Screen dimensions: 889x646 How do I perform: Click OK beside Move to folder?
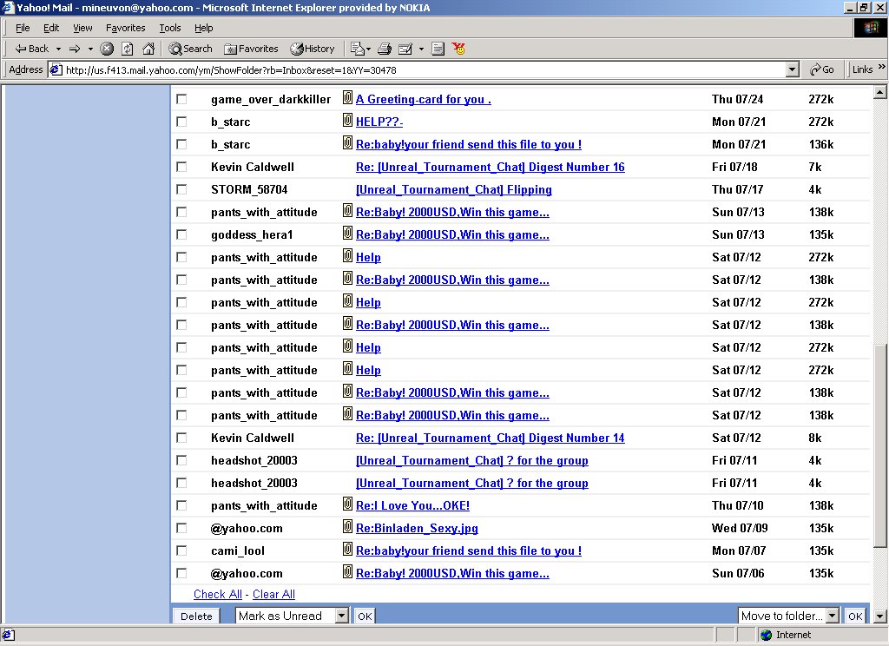click(x=855, y=616)
